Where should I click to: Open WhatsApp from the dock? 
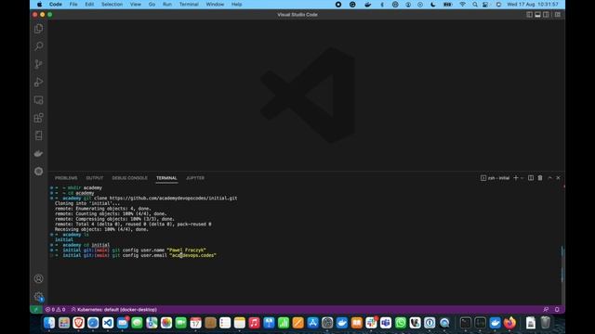tap(401, 323)
